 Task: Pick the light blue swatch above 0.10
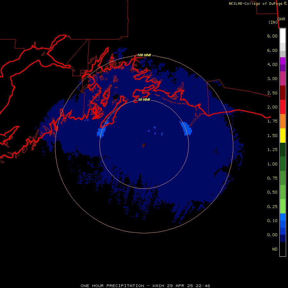coord(283,217)
